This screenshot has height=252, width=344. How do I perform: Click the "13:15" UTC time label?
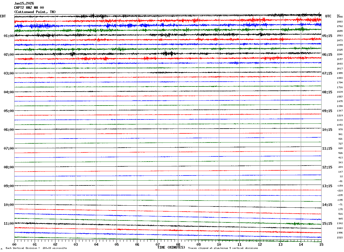(x=327, y=186)
